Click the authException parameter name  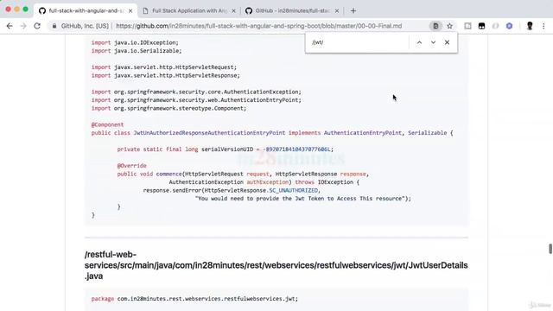[268, 182]
